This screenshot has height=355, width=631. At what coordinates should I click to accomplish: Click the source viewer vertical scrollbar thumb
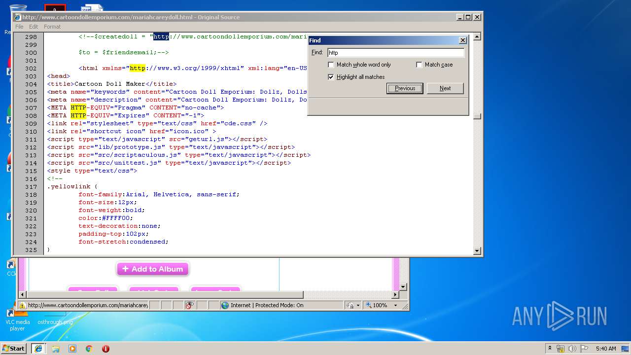(477, 116)
